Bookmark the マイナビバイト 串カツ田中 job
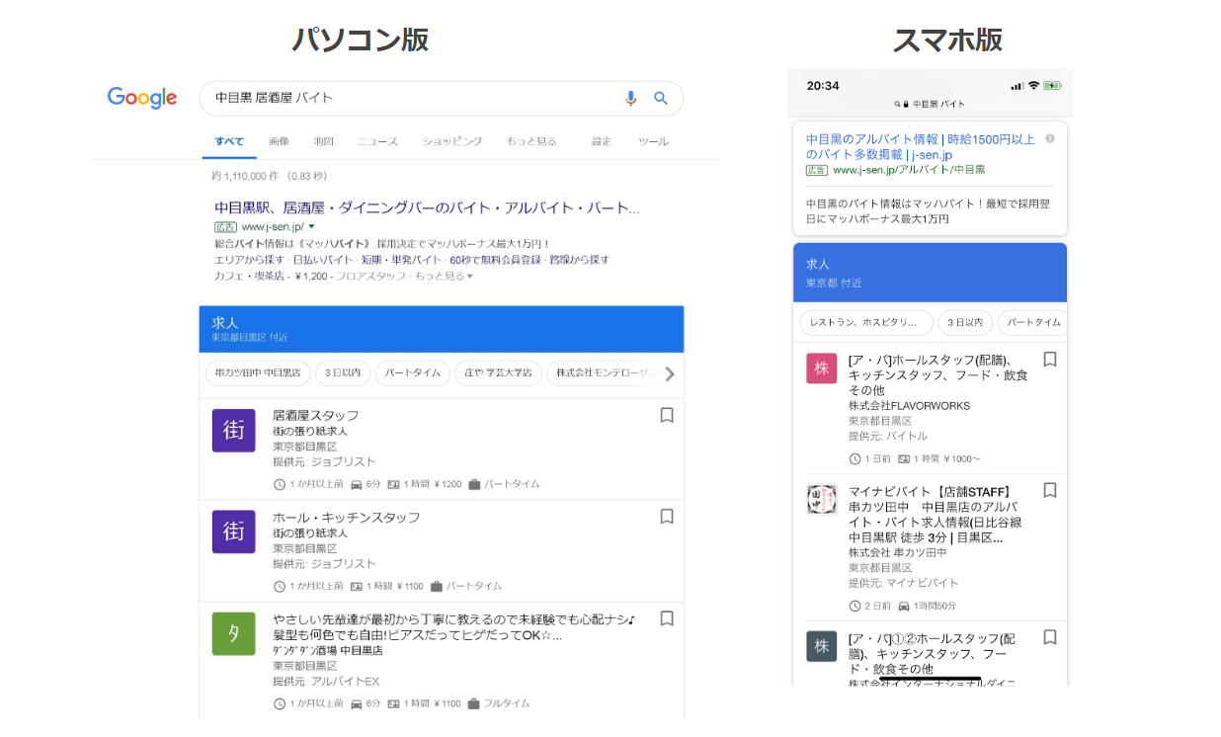The height and width of the screenshot is (737, 1221). click(1050, 491)
